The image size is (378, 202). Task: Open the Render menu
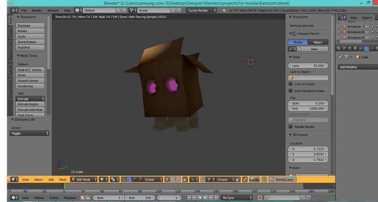(x=37, y=11)
